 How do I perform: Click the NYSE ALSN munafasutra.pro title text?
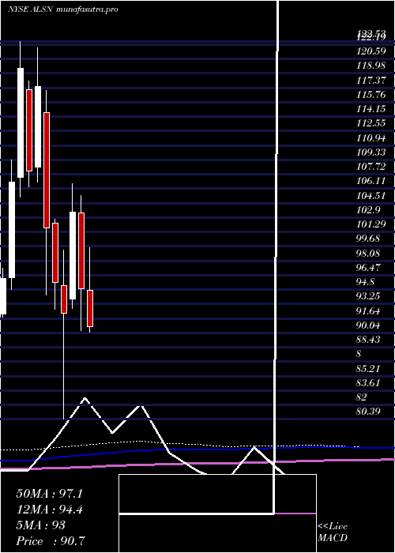62,9
